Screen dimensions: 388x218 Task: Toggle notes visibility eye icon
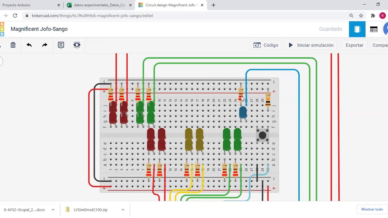[77, 45]
